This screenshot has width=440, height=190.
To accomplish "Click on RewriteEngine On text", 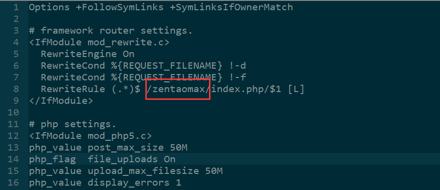I will (88, 54).
